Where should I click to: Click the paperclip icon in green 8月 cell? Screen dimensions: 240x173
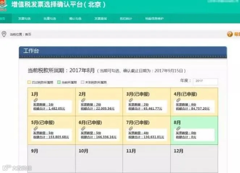tap(178, 128)
